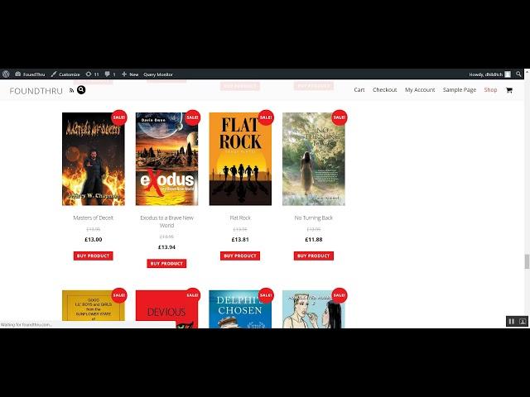
Task: Click the FOUNDTHRU site title
Action: click(36, 91)
